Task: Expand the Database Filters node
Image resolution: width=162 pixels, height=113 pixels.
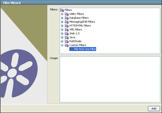Action: (x=62, y=18)
